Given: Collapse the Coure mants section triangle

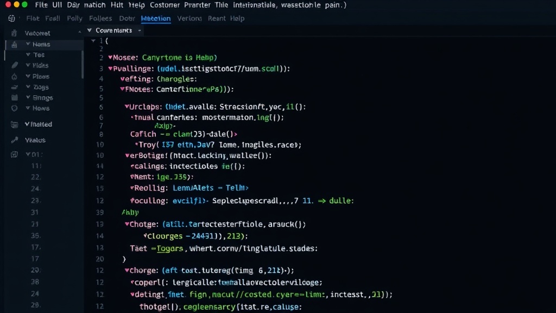Looking at the screenshot, I should [90, 30].
